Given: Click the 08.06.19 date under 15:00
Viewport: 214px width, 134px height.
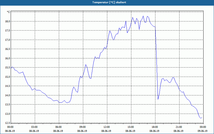Looking at the screenshot, I should point(130,131).
